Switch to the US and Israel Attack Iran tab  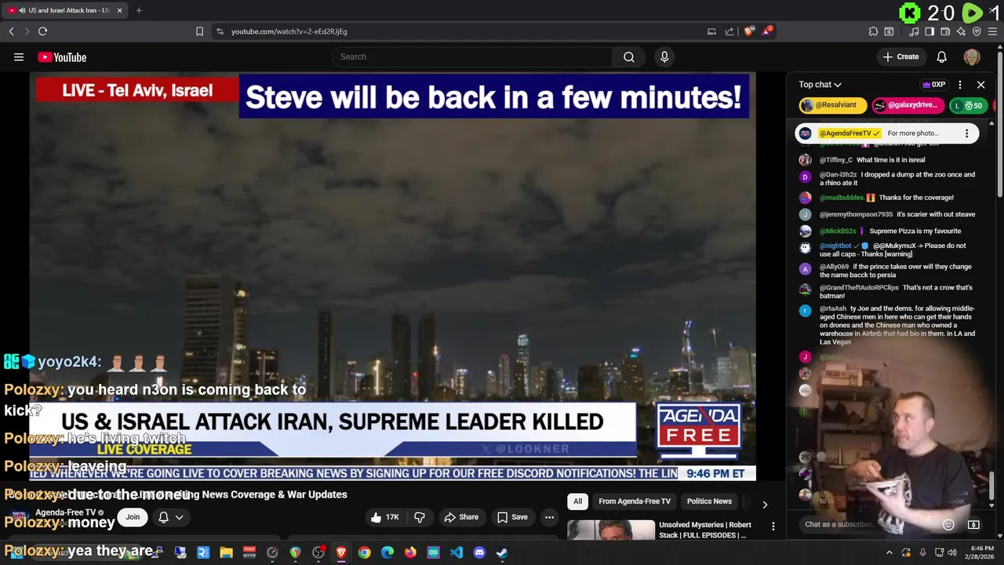coord(66,10)
